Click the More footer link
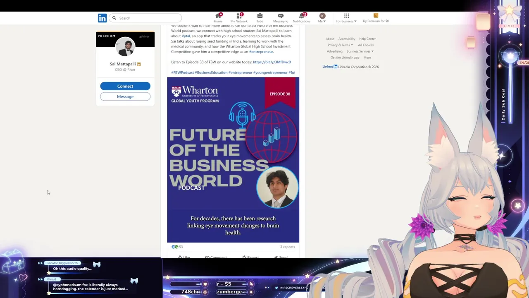Viewport: 529px width, 298px height. 367,58
